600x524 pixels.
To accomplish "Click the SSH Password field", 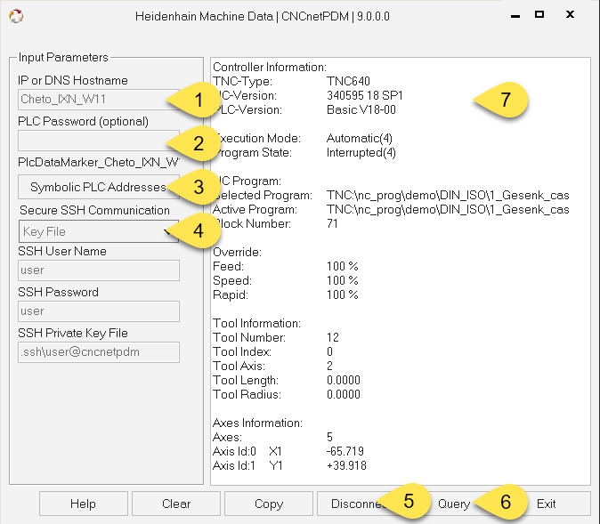I will [x=98, y=311].
